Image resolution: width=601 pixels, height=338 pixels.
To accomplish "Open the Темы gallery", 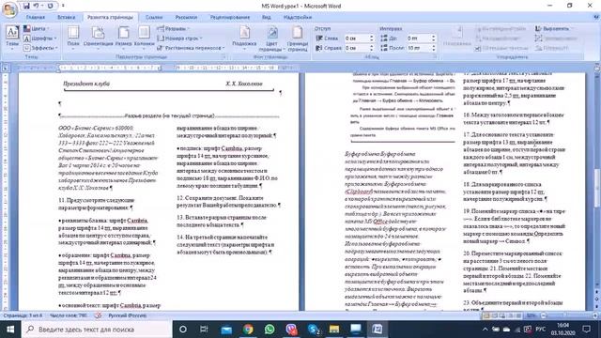I will coord(12,37).
